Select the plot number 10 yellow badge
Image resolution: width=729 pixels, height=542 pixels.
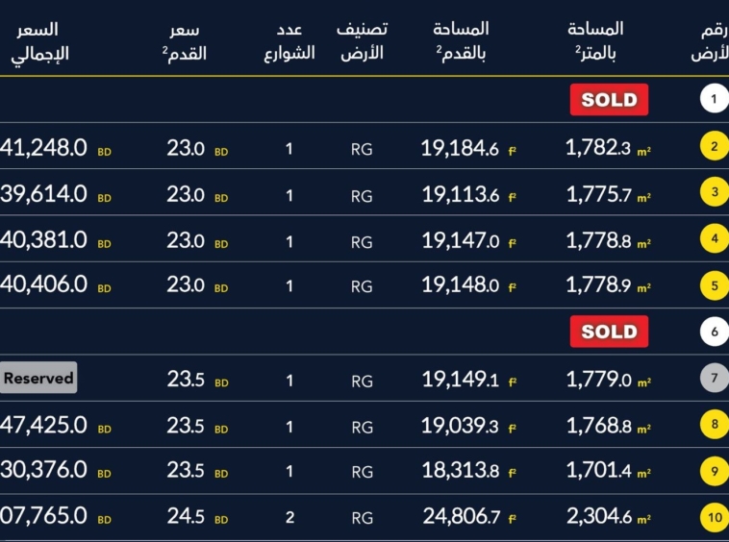(x=715, y=518)
